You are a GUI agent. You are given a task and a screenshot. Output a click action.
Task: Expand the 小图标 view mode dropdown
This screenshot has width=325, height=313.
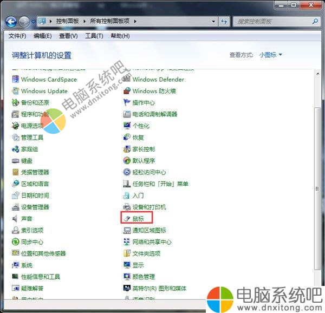click(x=271, y=55)
